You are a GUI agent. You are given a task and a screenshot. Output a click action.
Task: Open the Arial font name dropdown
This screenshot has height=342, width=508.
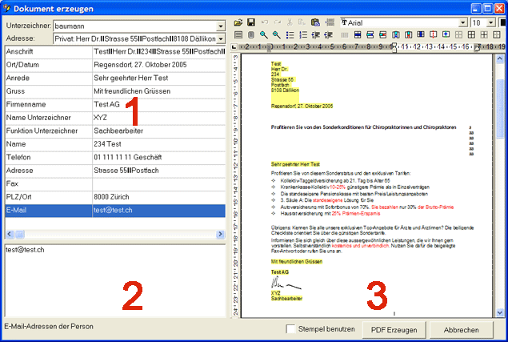click(x=462, y=22)
